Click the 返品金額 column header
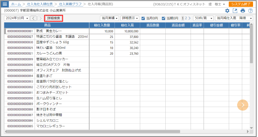The width and height of the screenshot is (258, 137). pos(178,25)
